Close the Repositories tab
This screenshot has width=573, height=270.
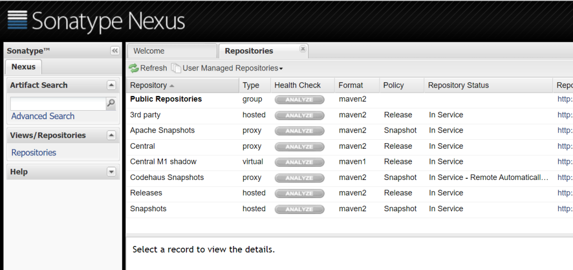(x=303, y=49)
